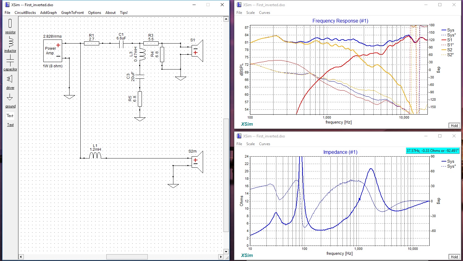Select resistor R4 6.8 in schematic

click(162, 54)
